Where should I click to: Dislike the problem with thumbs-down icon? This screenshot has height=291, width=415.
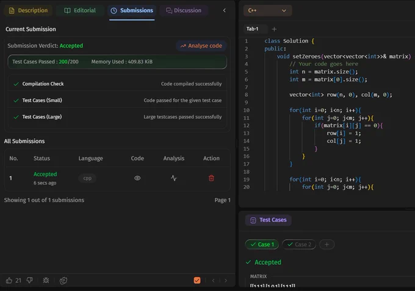(30, 281)
